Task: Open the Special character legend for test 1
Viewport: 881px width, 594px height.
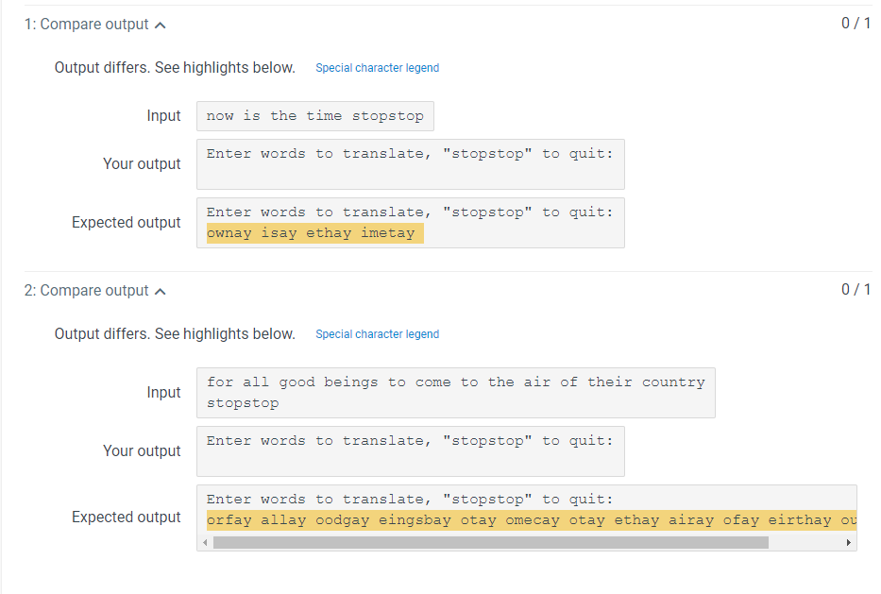Action: point(377,67)
